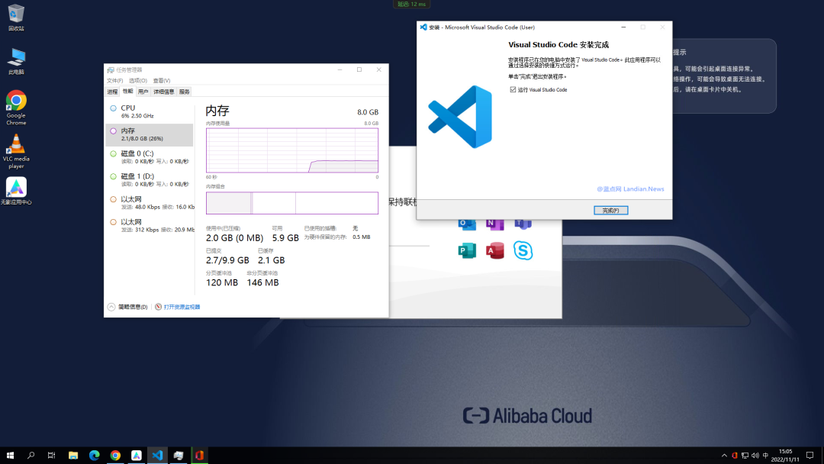Open the Windows Start menu
The height and width of the screenshot is (464, 824).
pos(10,455)
